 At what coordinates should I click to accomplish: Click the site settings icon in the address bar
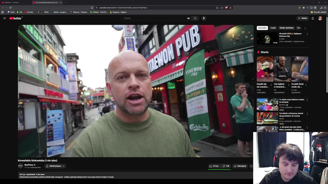point(97,8)
